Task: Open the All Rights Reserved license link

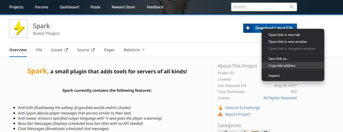Action: point(280,98)
